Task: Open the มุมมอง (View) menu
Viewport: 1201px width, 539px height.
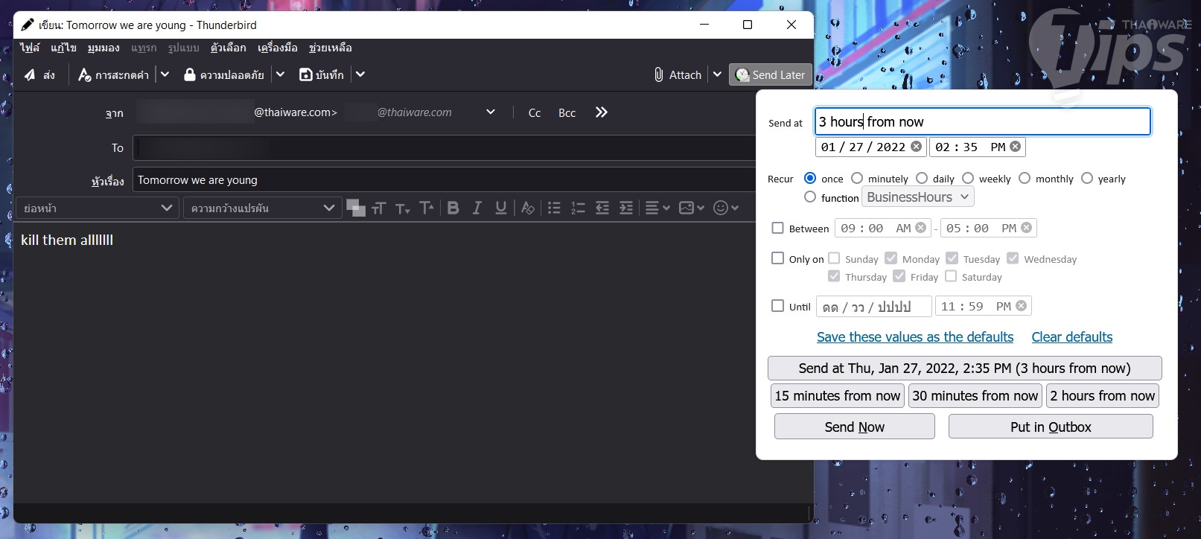Action: 103,48
